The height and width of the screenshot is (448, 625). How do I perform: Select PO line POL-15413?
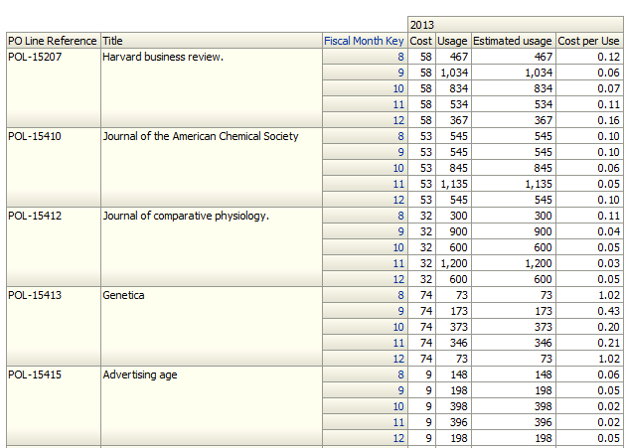click(x=53, y=327)
